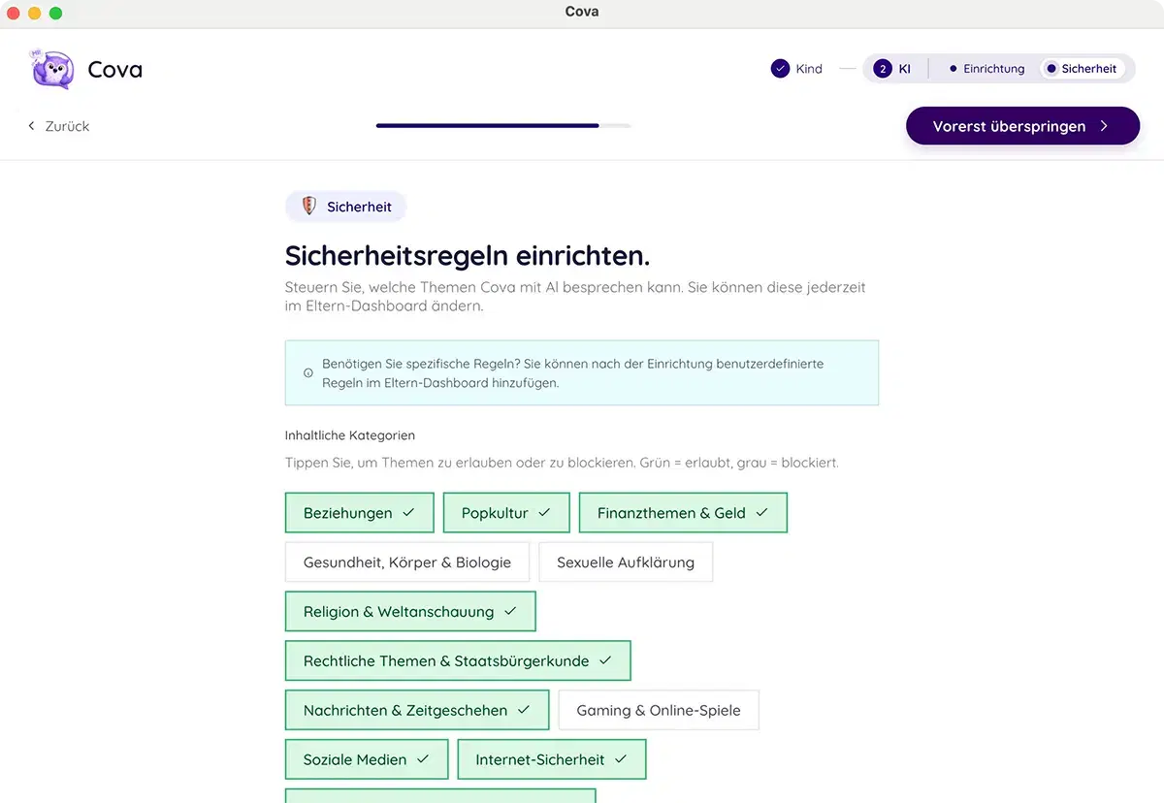The height and width of the screenshot is (803, 1164).
Task: Block Rechtliche Themen & Staatsbürgerkunde category
Action: coord(458,660)
